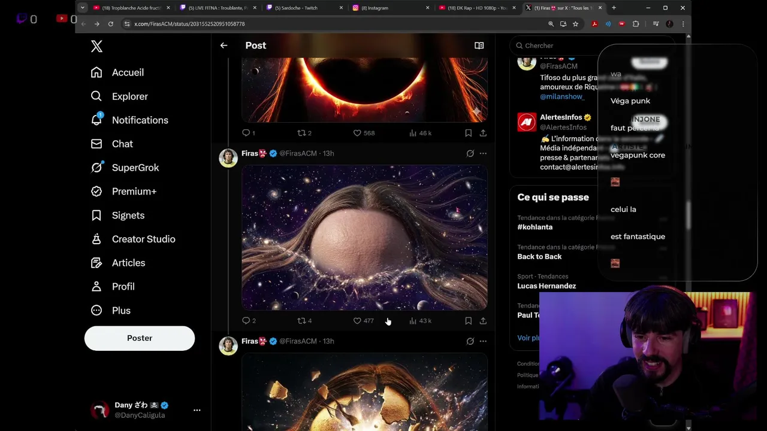
Task: View stats of the 43 k views post
Action: [x=420, y=321]
